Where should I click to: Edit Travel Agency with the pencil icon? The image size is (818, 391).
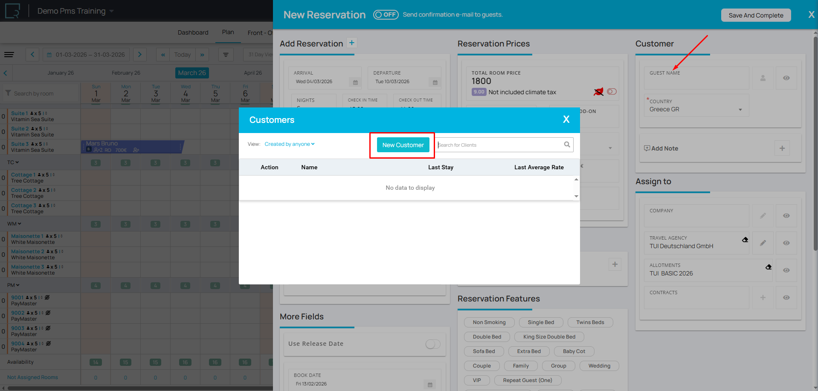[x=763, y=243]
